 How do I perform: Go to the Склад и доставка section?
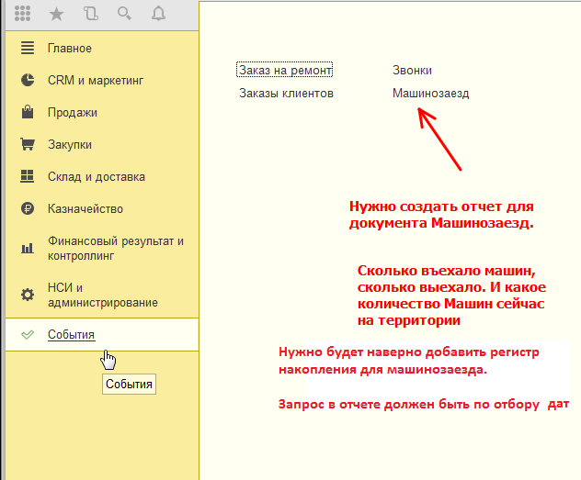(97, 176)
